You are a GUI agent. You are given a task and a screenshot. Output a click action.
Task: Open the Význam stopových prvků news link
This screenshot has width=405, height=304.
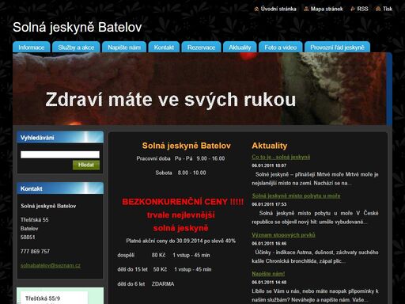pos(283,235)
